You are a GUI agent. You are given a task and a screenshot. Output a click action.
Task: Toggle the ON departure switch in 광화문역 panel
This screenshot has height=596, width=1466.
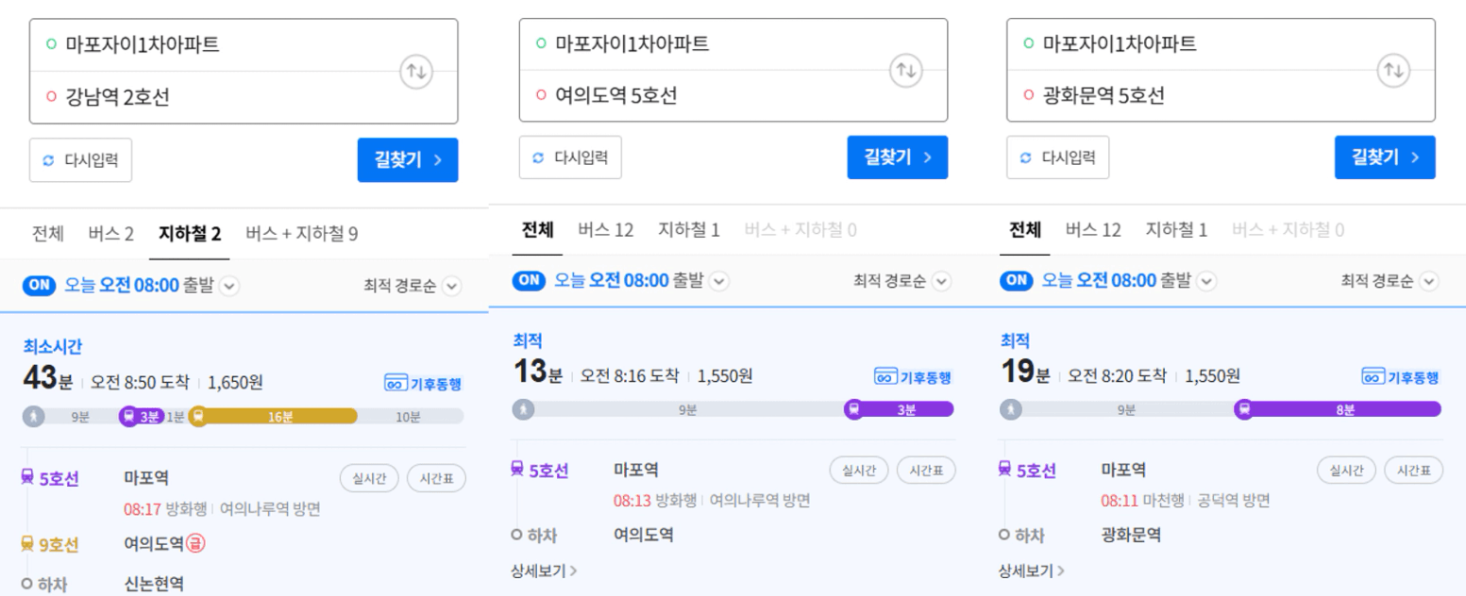[1017, 280]
